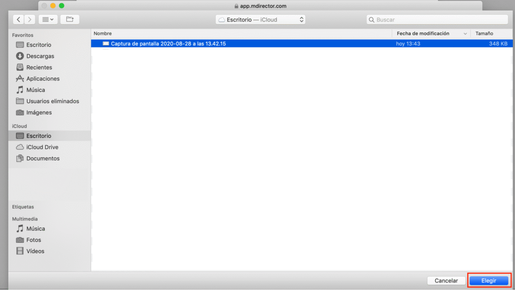Sort files by Tamaño column

(x=491, y=33)
